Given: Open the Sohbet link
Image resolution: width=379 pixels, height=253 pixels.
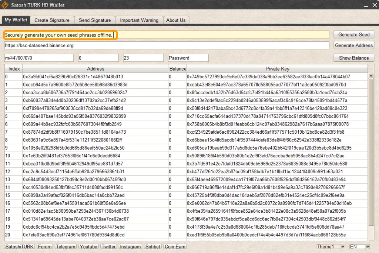Looking at the screenshot, I should tap(153, 246).
